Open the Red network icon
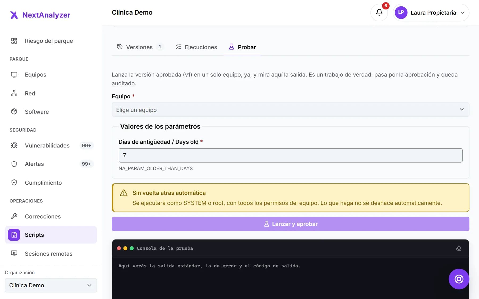The width and height of the screenshot is (479, 299). point(14,93)
